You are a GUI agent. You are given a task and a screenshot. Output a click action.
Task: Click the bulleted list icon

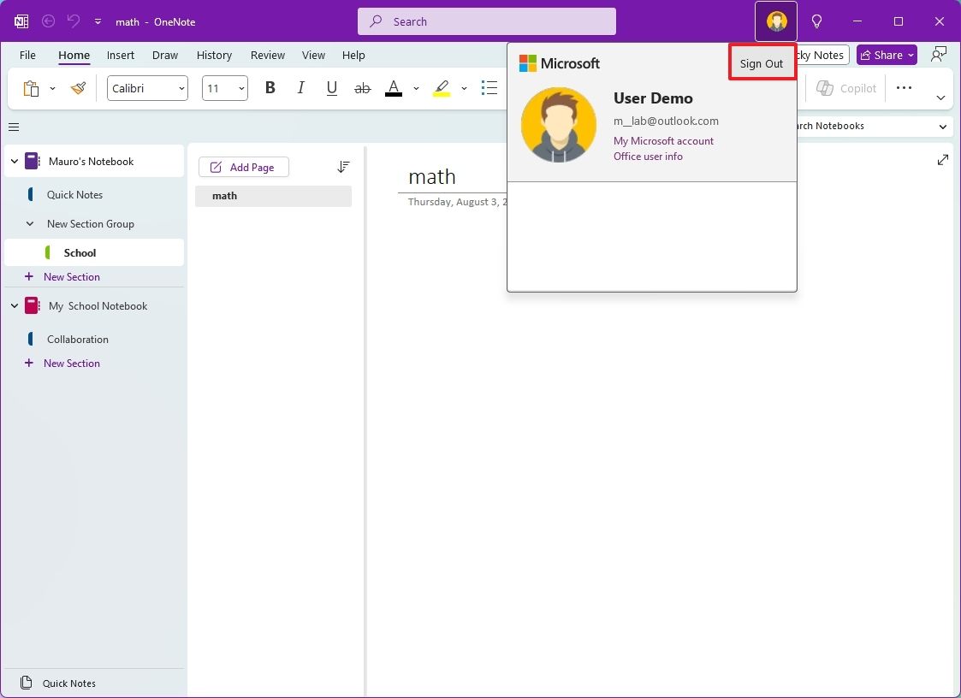coord(489,87)
